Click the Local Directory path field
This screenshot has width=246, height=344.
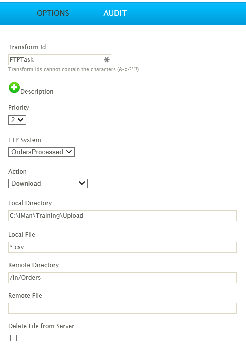click(x=122, y=216)
